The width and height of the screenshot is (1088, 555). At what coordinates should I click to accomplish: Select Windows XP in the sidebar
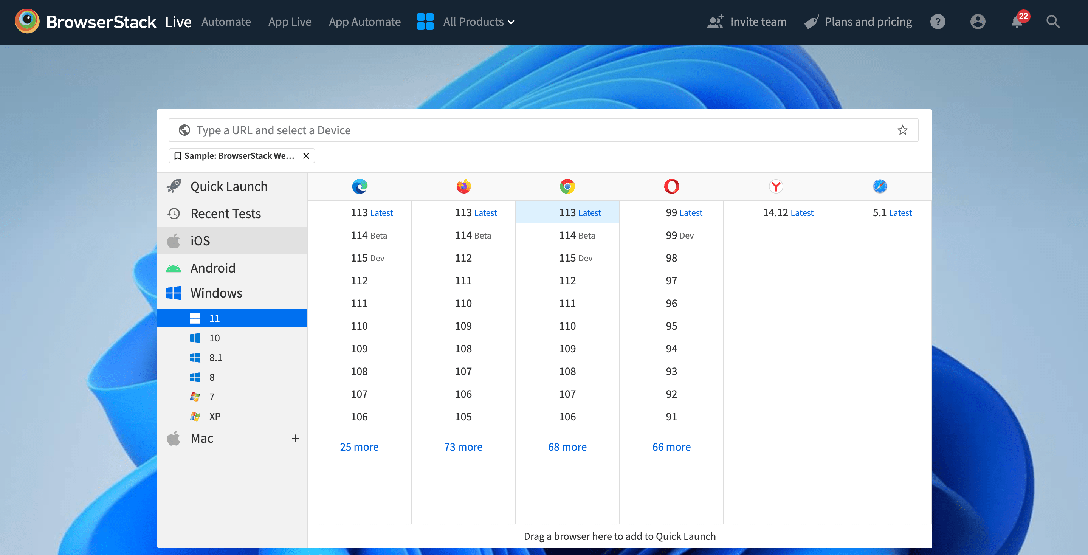tap(215, 416)
